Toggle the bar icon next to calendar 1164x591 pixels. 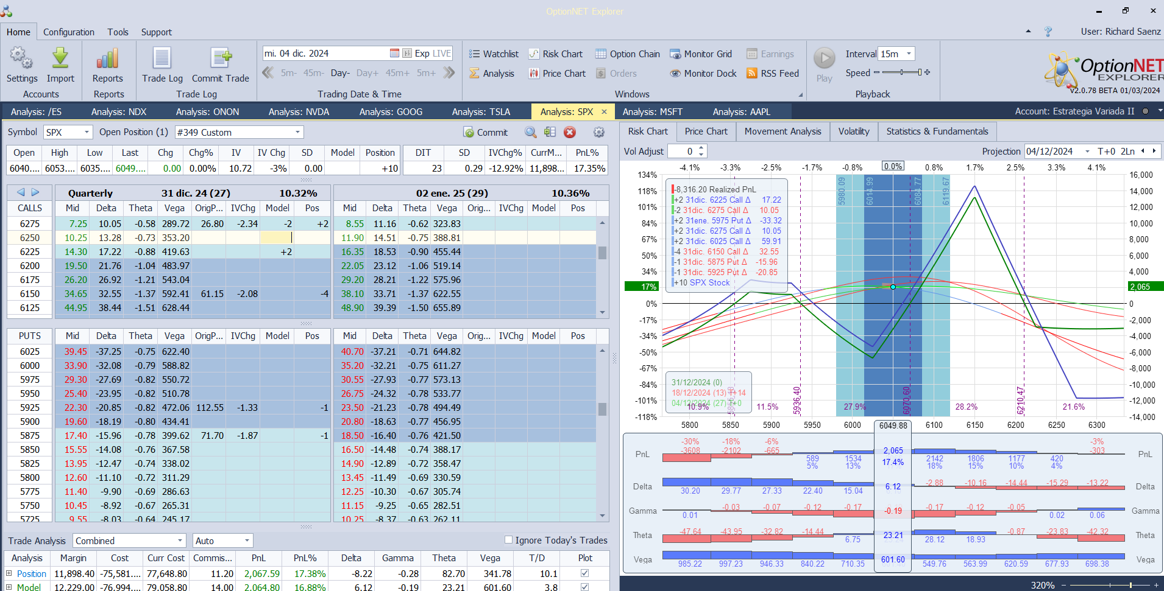pos(407,54)
